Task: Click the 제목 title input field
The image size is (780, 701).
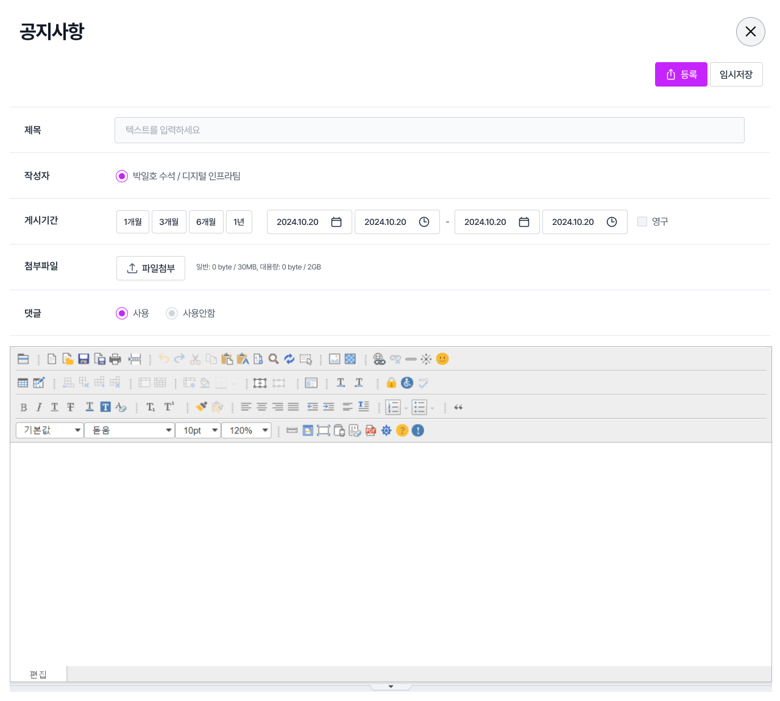Action: pos(429,130)
